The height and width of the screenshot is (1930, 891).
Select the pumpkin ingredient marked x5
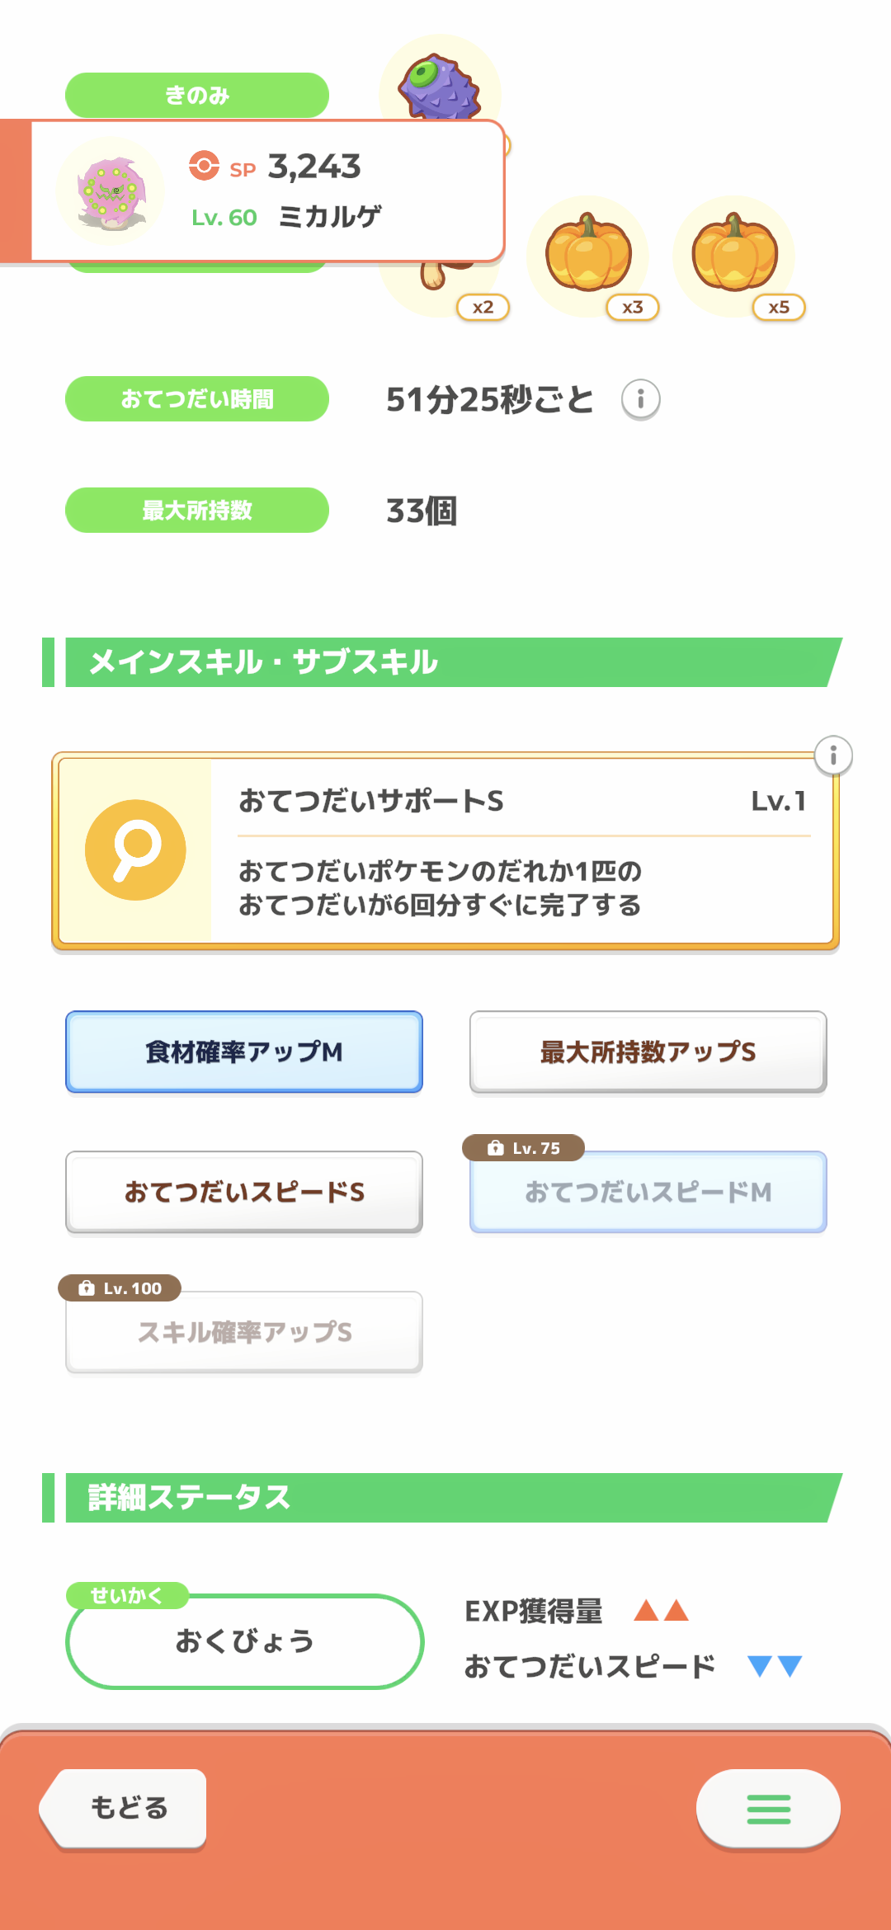point(734,256)
